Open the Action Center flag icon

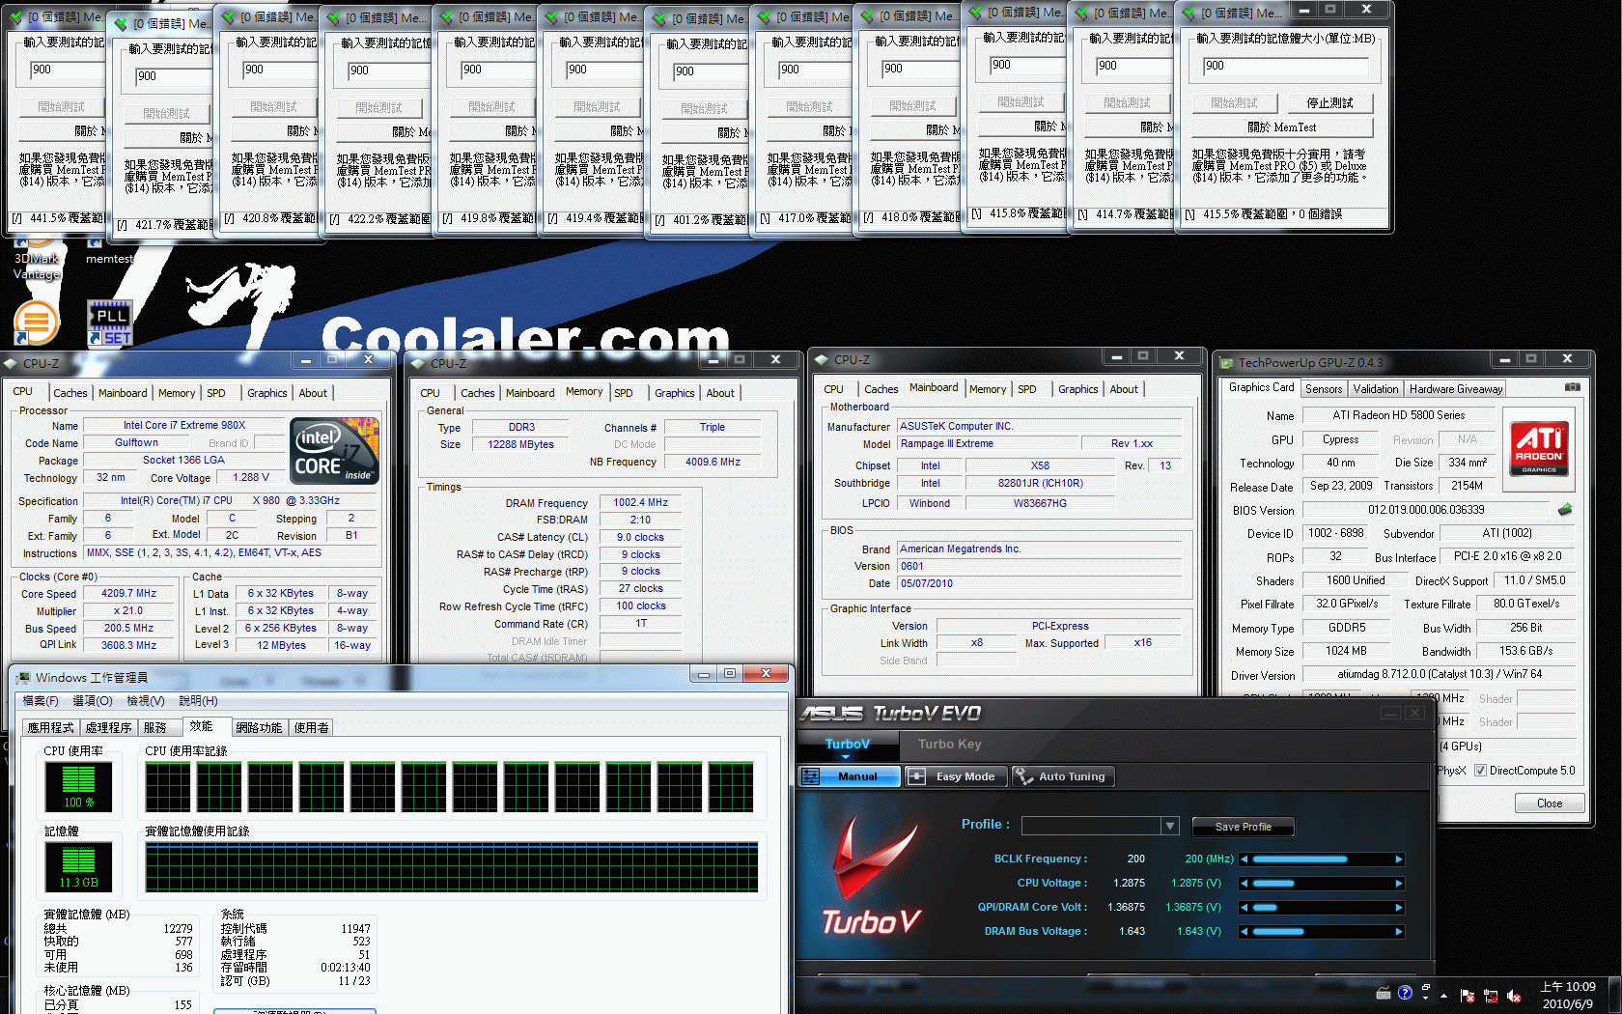1468,996
